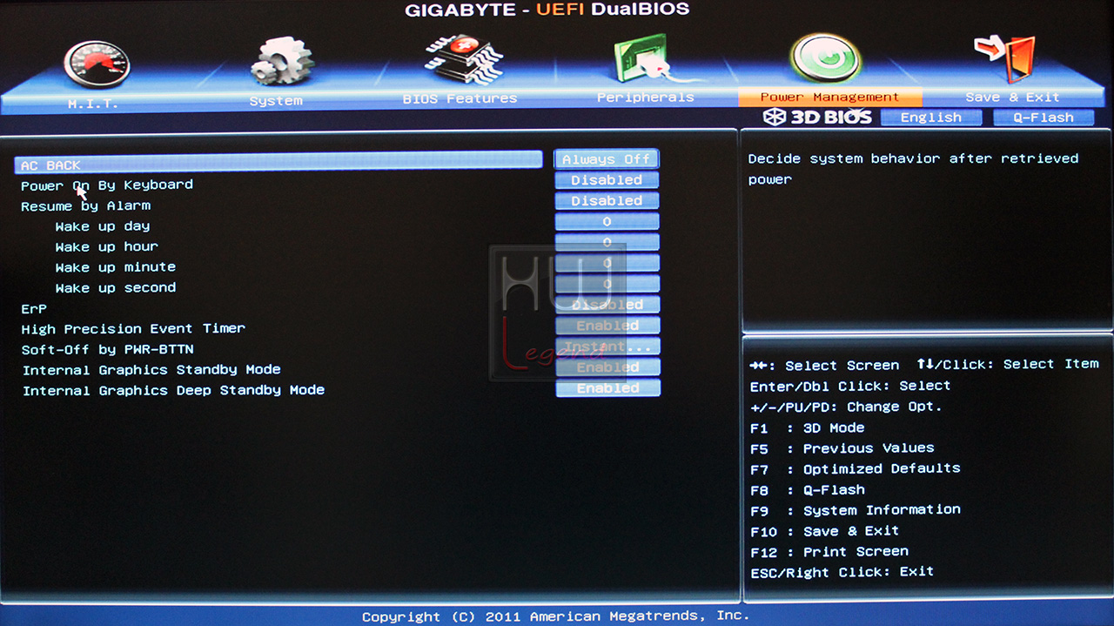Select Internal Graphics Deep Standby Mode label
1114x626 pixels.
tap(173, 391)
